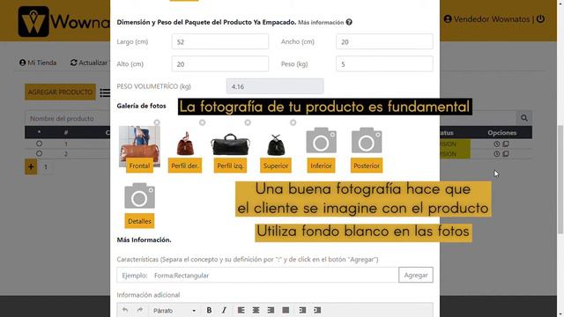564x317 pixels.
Task: Click the Inferior label button
Action: click(x=321, y=166)
